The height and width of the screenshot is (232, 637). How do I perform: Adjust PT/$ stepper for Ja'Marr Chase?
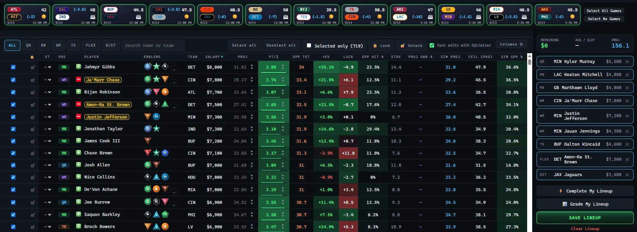coord(283,80)
